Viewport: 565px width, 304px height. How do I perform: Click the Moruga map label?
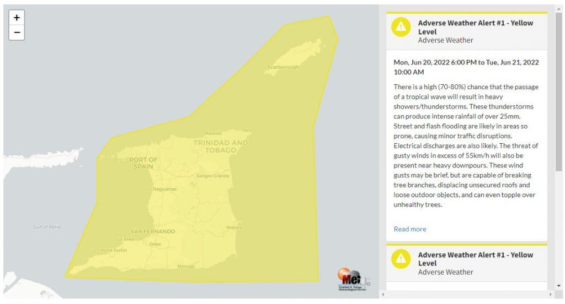click(185, 266)
